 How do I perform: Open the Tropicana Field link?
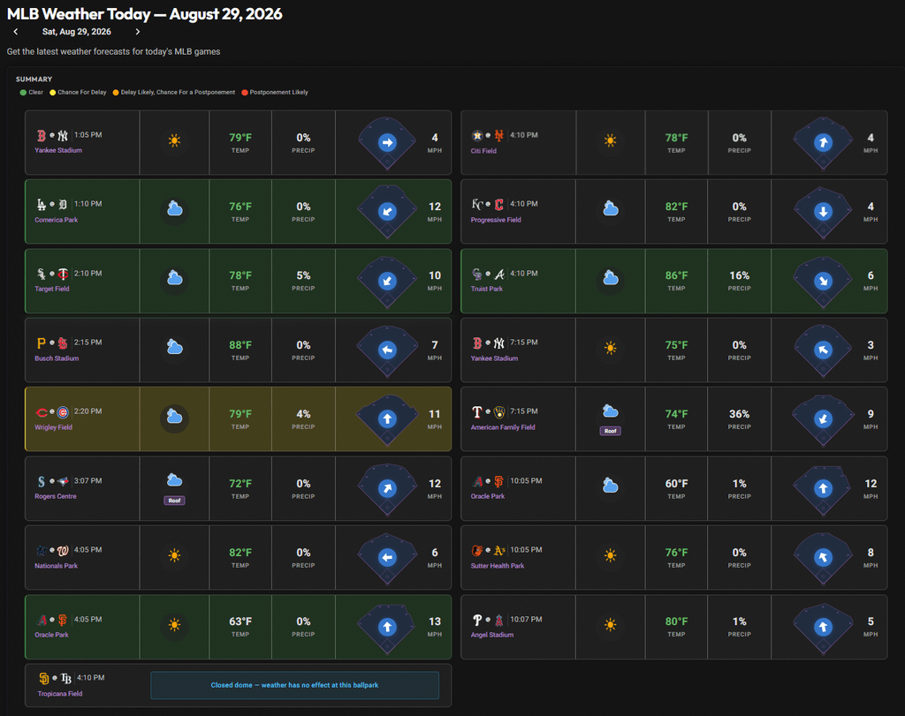pyautogui.click(x=60, y=694)
